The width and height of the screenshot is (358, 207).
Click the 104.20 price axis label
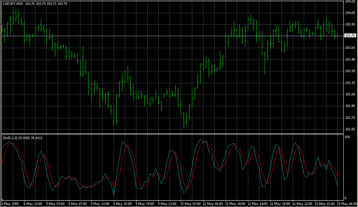click(350, 2)
